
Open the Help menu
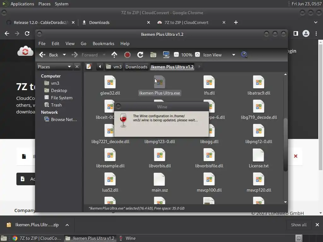(125, 43)
